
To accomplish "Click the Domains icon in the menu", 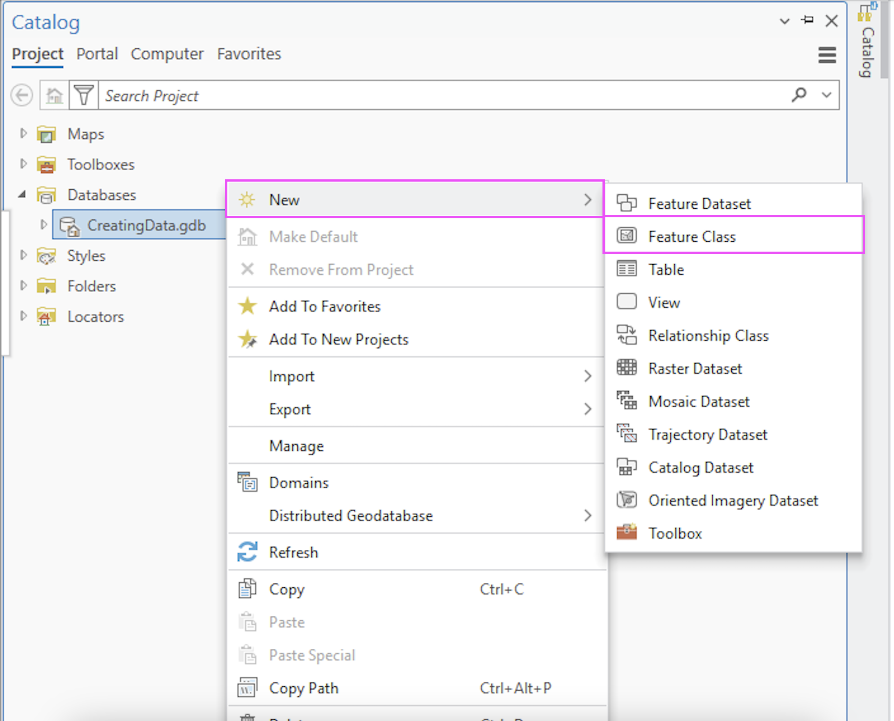I will 247,482.
